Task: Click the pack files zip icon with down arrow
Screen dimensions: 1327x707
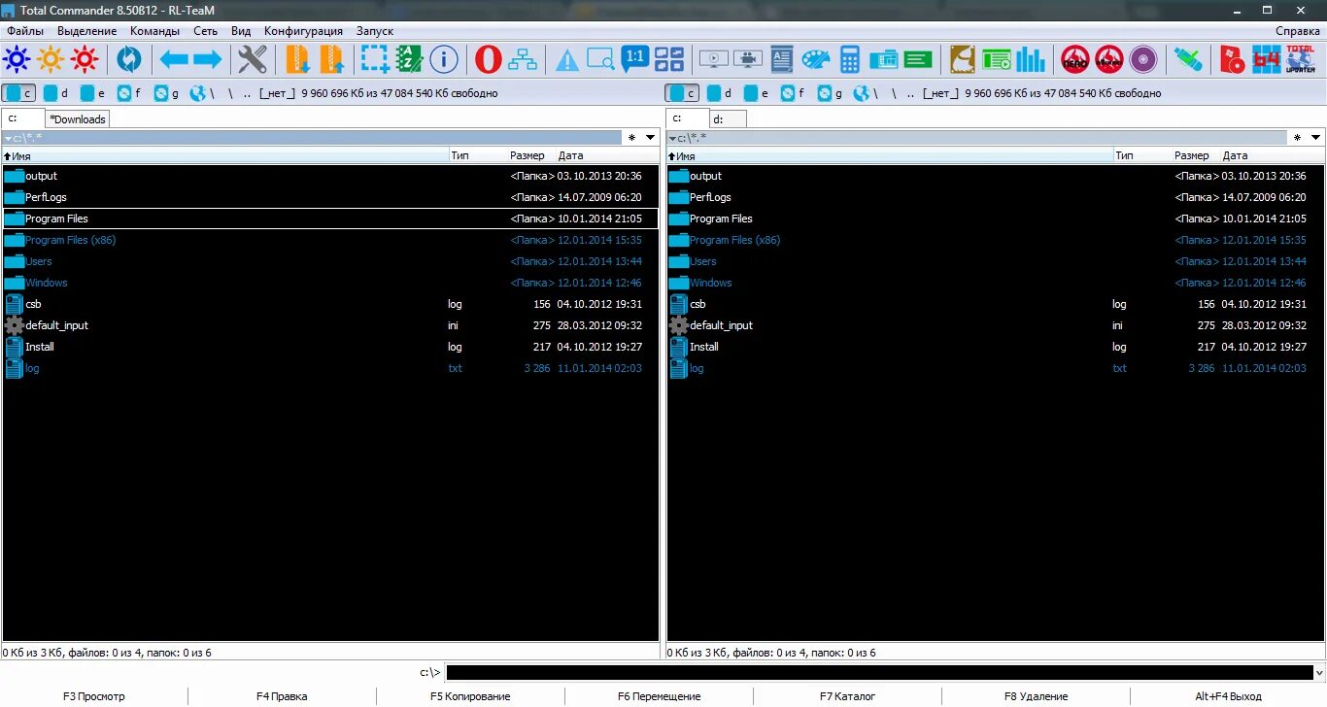Action: coord(298,60)
